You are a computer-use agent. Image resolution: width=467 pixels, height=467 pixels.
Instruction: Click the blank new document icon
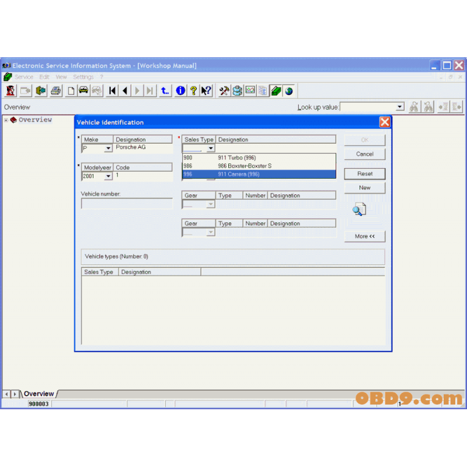tap(71, 90)
